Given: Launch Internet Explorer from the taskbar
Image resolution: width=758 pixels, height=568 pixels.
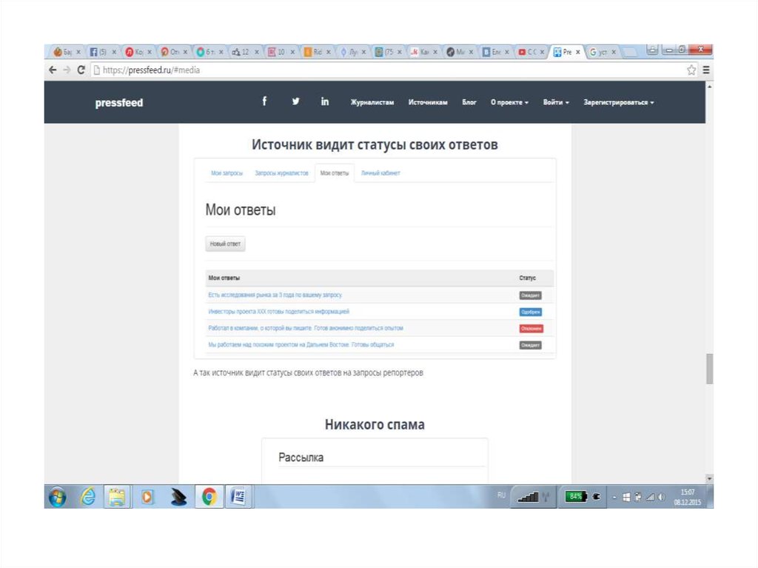Looking at the screenshot, I should click(87, 498).
